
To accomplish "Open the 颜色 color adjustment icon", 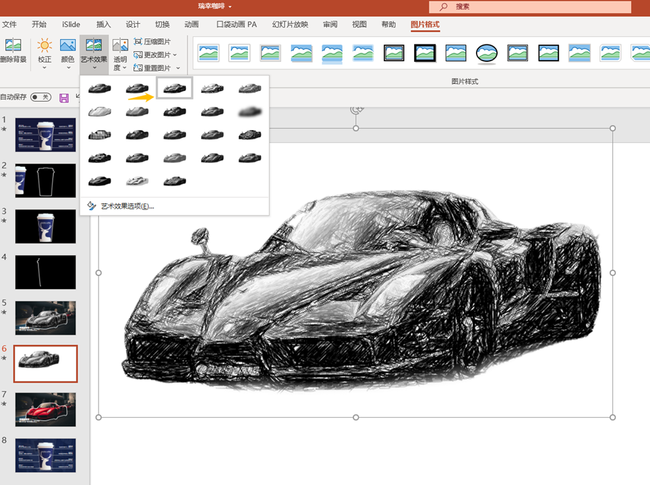I will click(x=67, y=45).
